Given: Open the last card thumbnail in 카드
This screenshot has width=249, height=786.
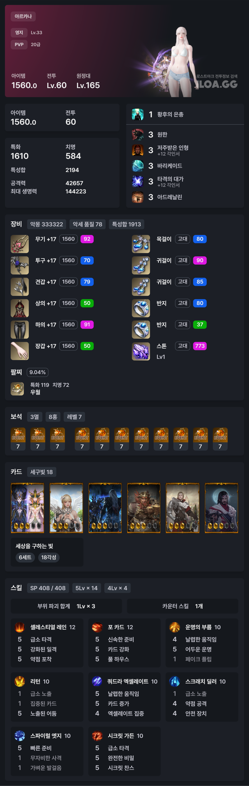Looking at the screenshot, I should point(221,508).
